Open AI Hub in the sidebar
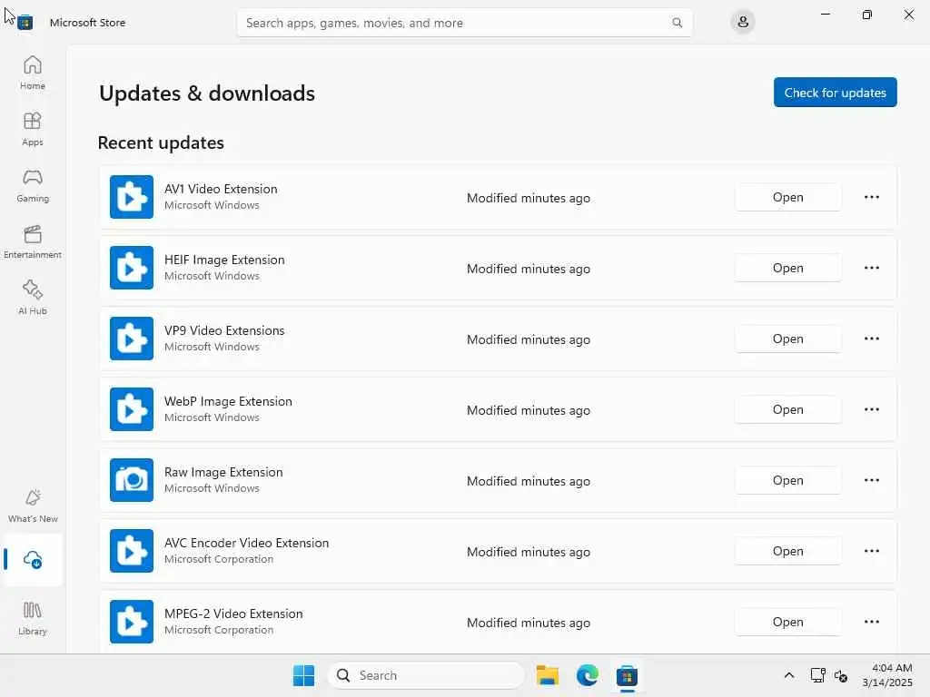This screenshot has height=697, width=930. pyautogui.click(x=33, y=298)
